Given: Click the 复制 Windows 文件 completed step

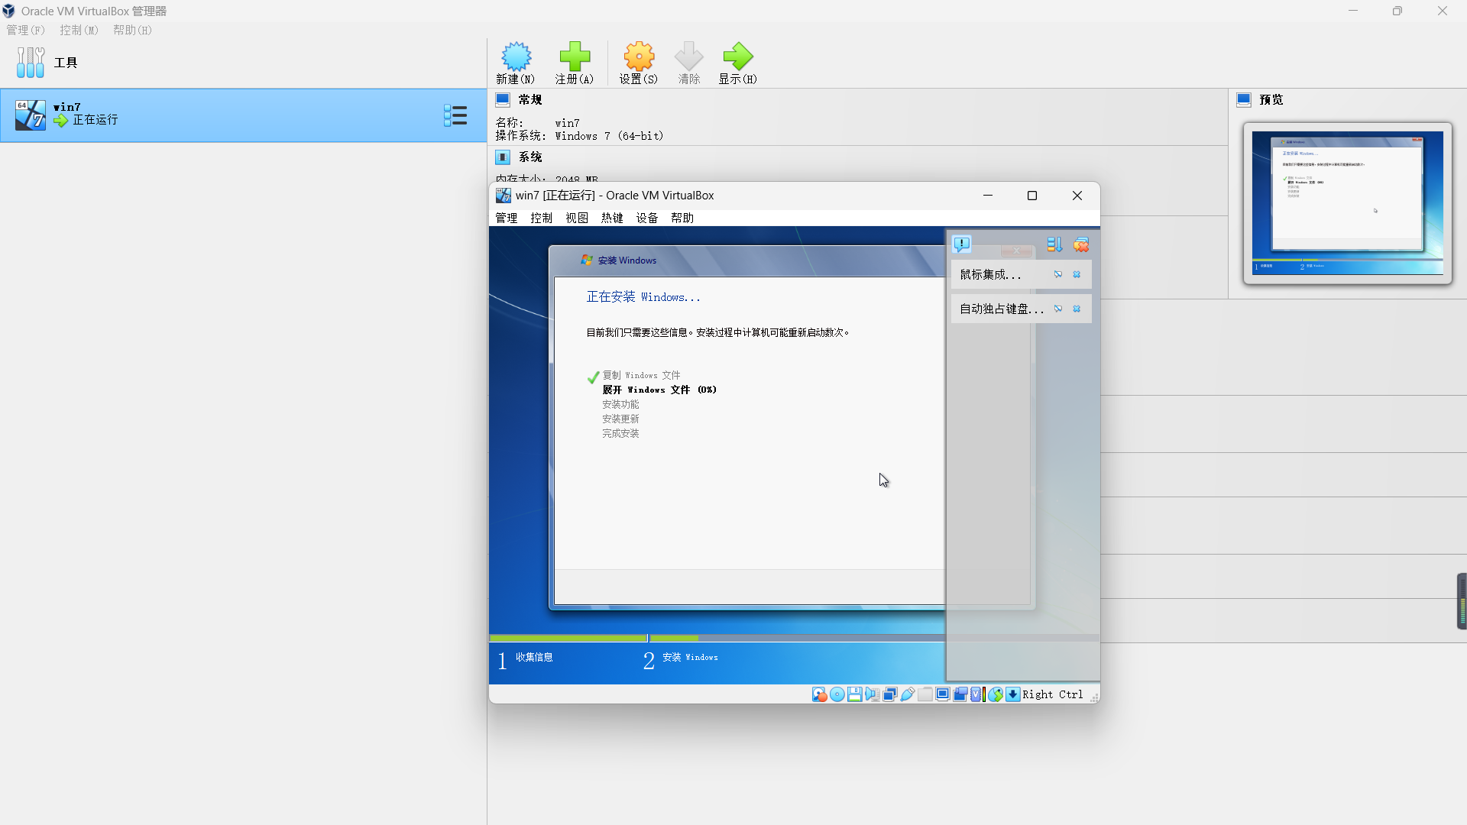Looking at the screenshot, I should (641, 375).
